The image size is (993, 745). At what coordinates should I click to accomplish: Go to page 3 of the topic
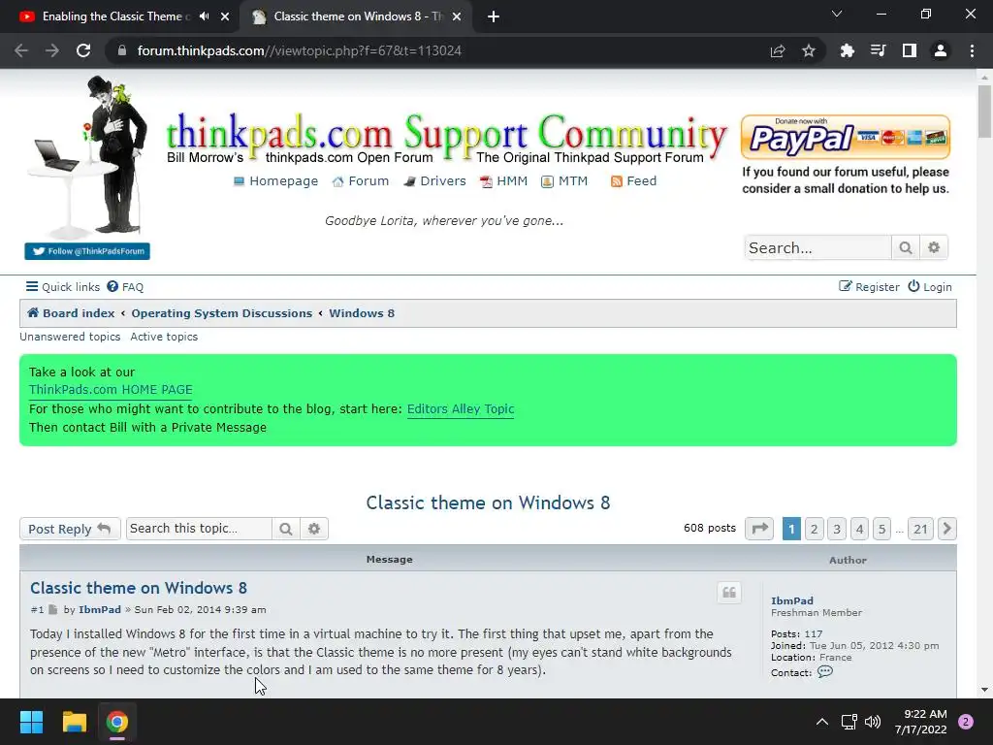pyautogui.click(x=837, y=529)
